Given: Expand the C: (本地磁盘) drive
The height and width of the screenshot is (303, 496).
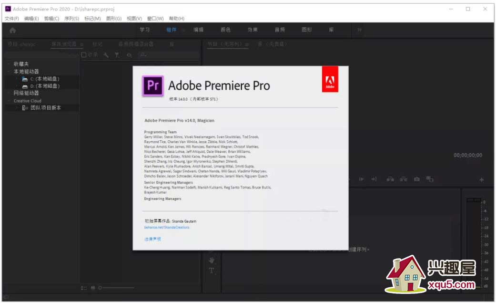Looking at the screenshot, I should click(x=17, y=79).
